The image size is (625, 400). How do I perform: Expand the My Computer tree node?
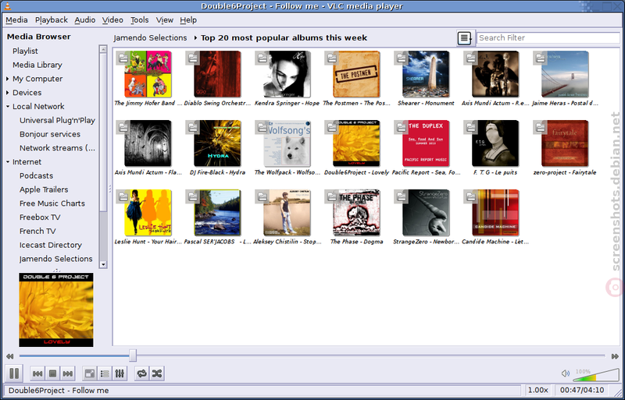[x=8, y=79]
